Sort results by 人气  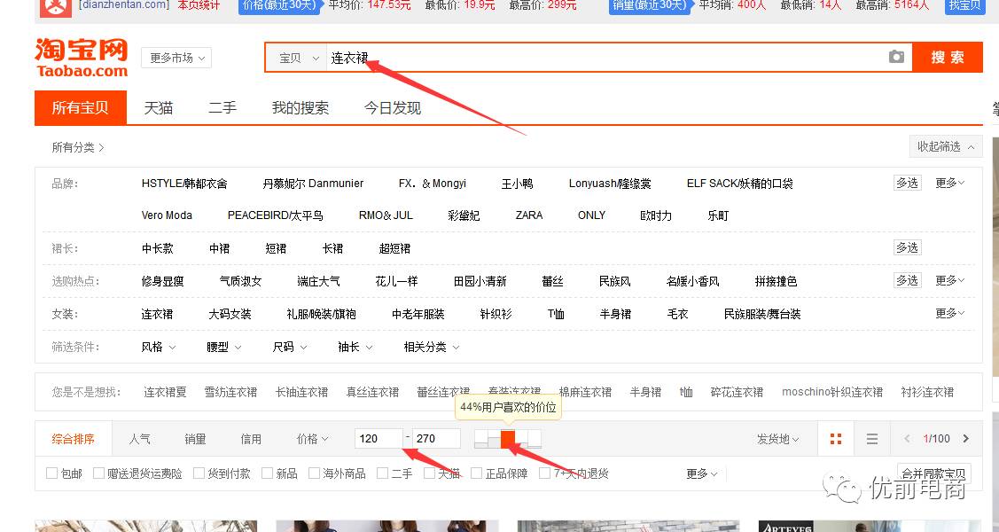point(139,438)
